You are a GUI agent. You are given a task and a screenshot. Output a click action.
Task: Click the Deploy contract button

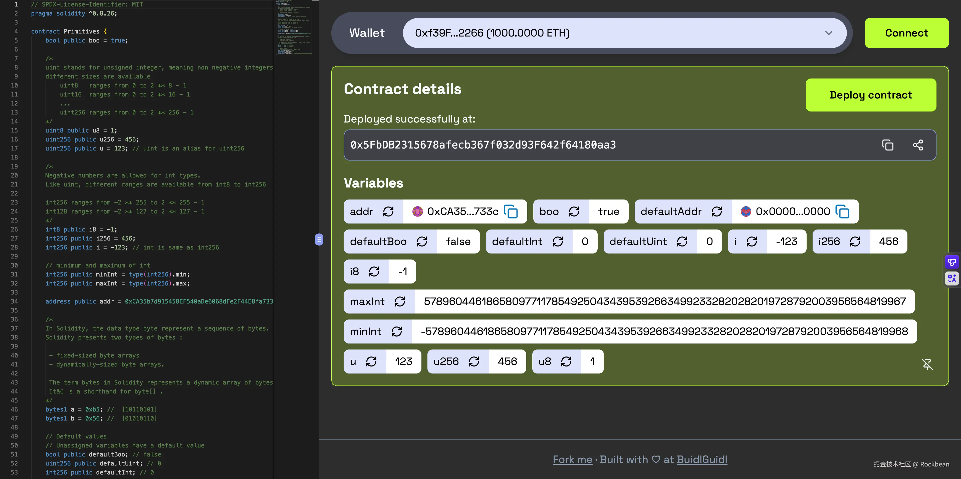[870, 95]
